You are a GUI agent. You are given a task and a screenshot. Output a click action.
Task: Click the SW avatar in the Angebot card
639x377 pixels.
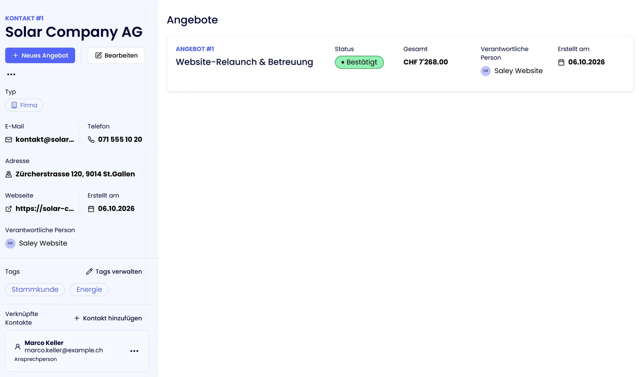486,71
